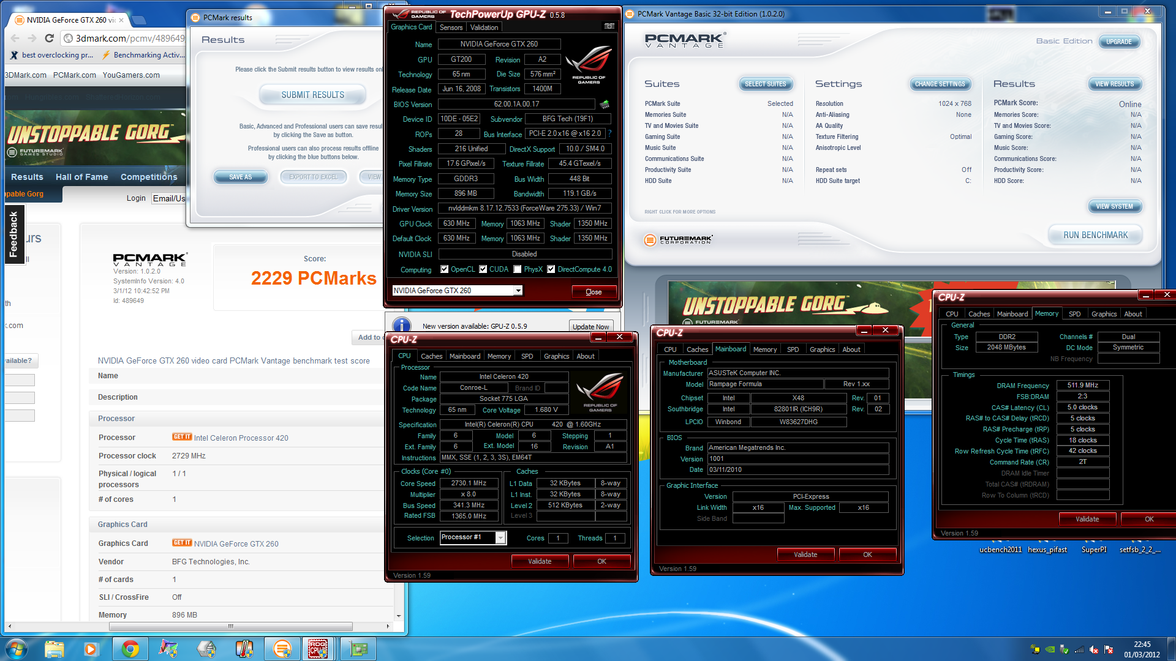
Task: Click the NVIDIA tray icon
Action: (x=1050, y=649)
